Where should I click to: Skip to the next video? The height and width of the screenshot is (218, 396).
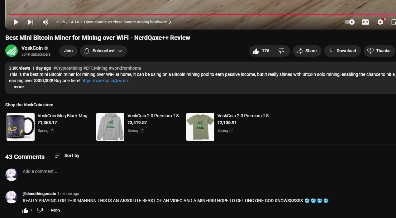(x=31, y=22)
